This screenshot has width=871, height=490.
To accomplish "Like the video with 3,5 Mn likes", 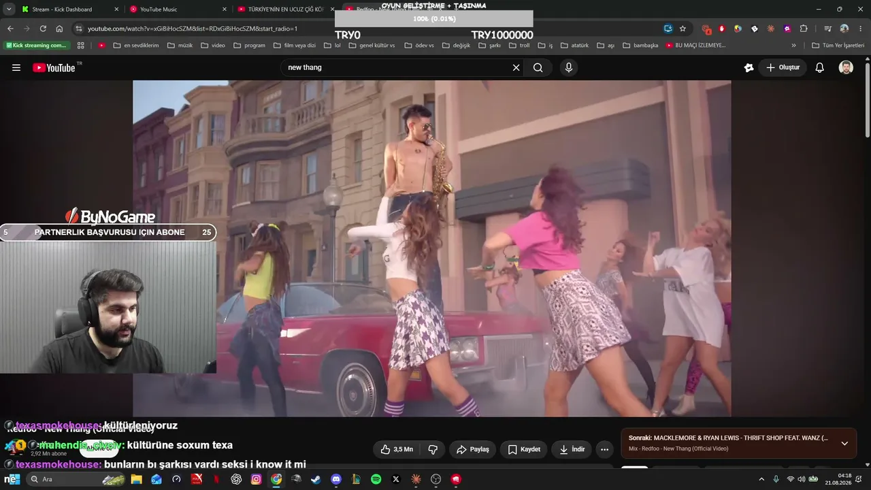I will [396, 449].
